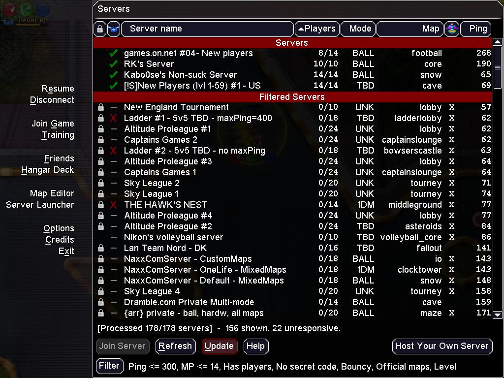
Task: Sort servers by the Ping column
Action: pos(476,29)
